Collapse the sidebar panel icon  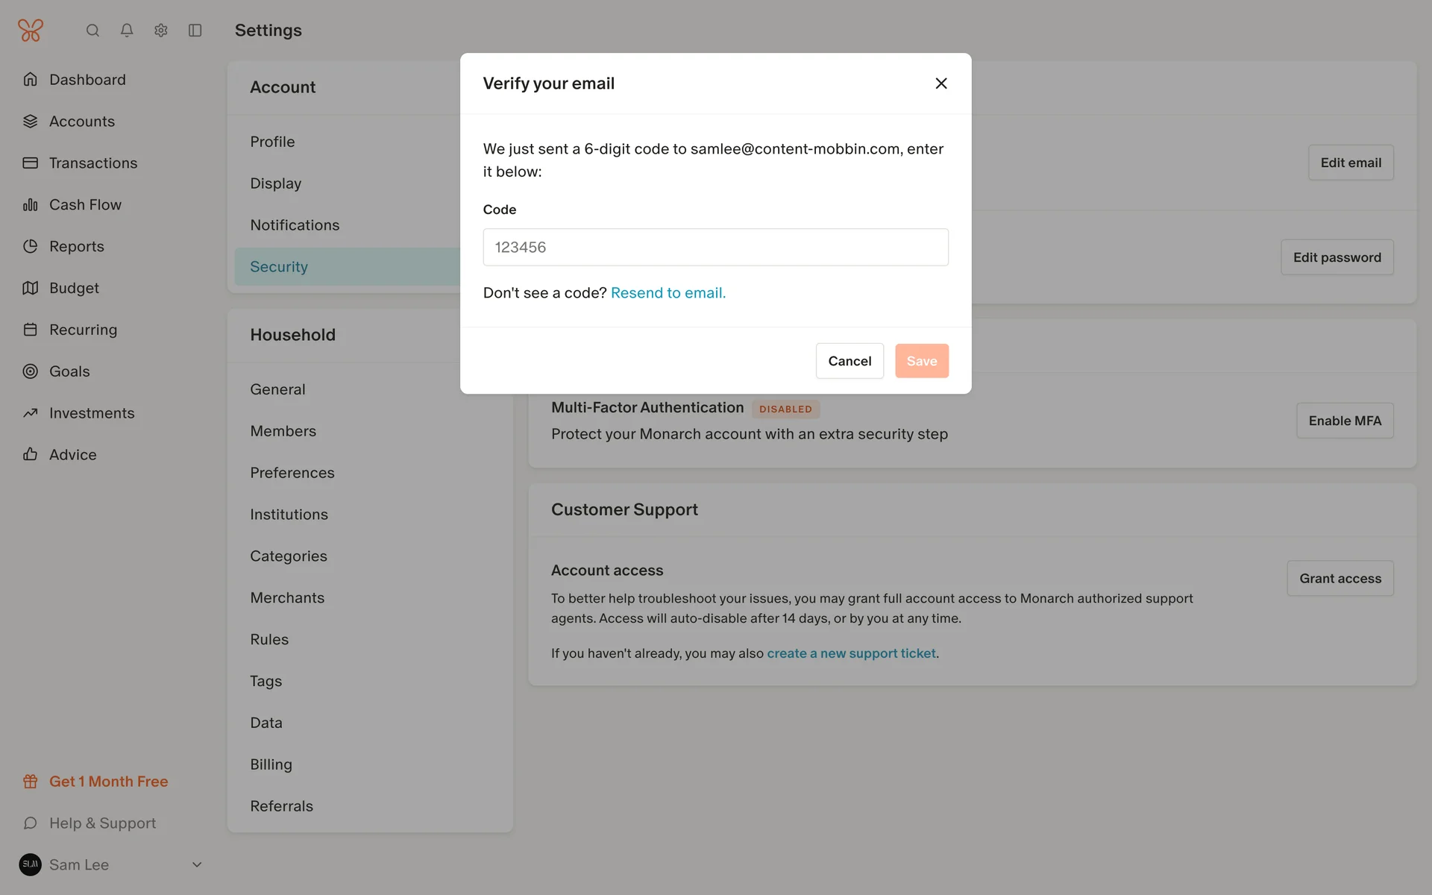[195, 31]
